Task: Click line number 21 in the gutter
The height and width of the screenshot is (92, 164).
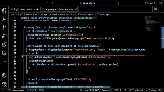Action: coord(15,57)
